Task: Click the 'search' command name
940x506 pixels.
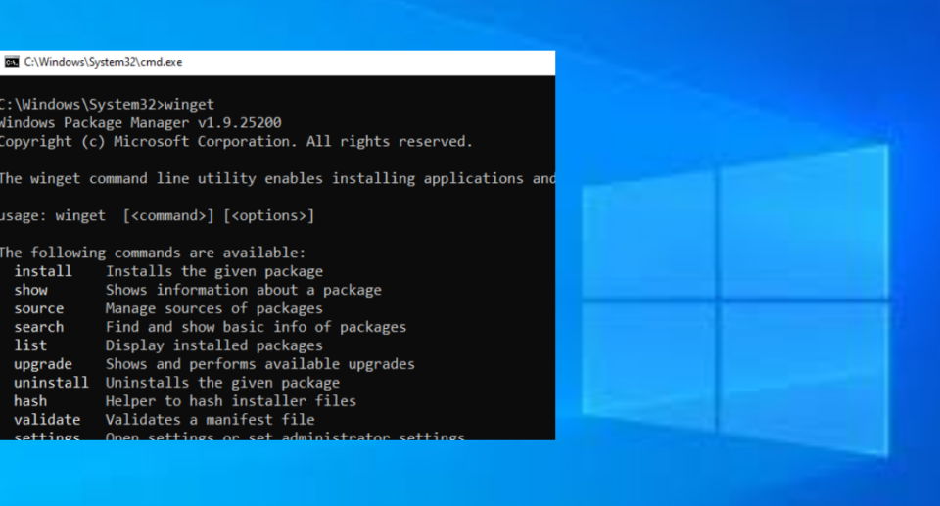Action: point(39,327)
